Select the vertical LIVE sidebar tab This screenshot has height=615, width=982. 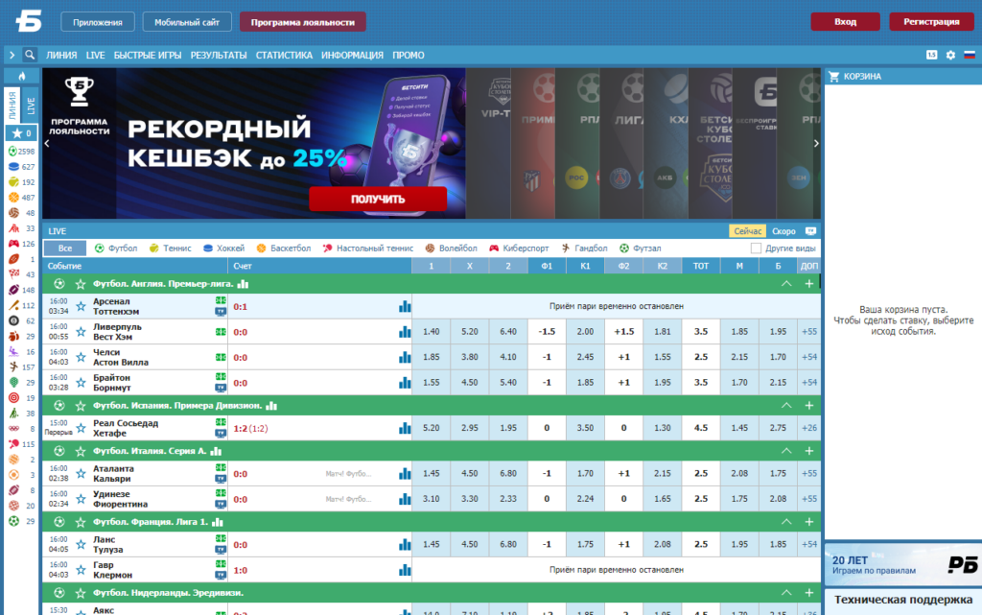tap(30, 105)
